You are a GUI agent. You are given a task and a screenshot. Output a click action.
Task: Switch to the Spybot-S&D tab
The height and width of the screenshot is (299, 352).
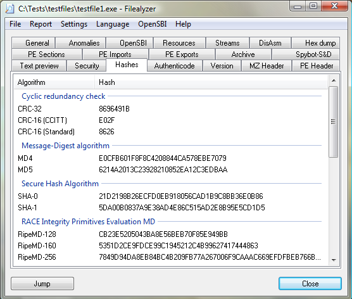306,54
